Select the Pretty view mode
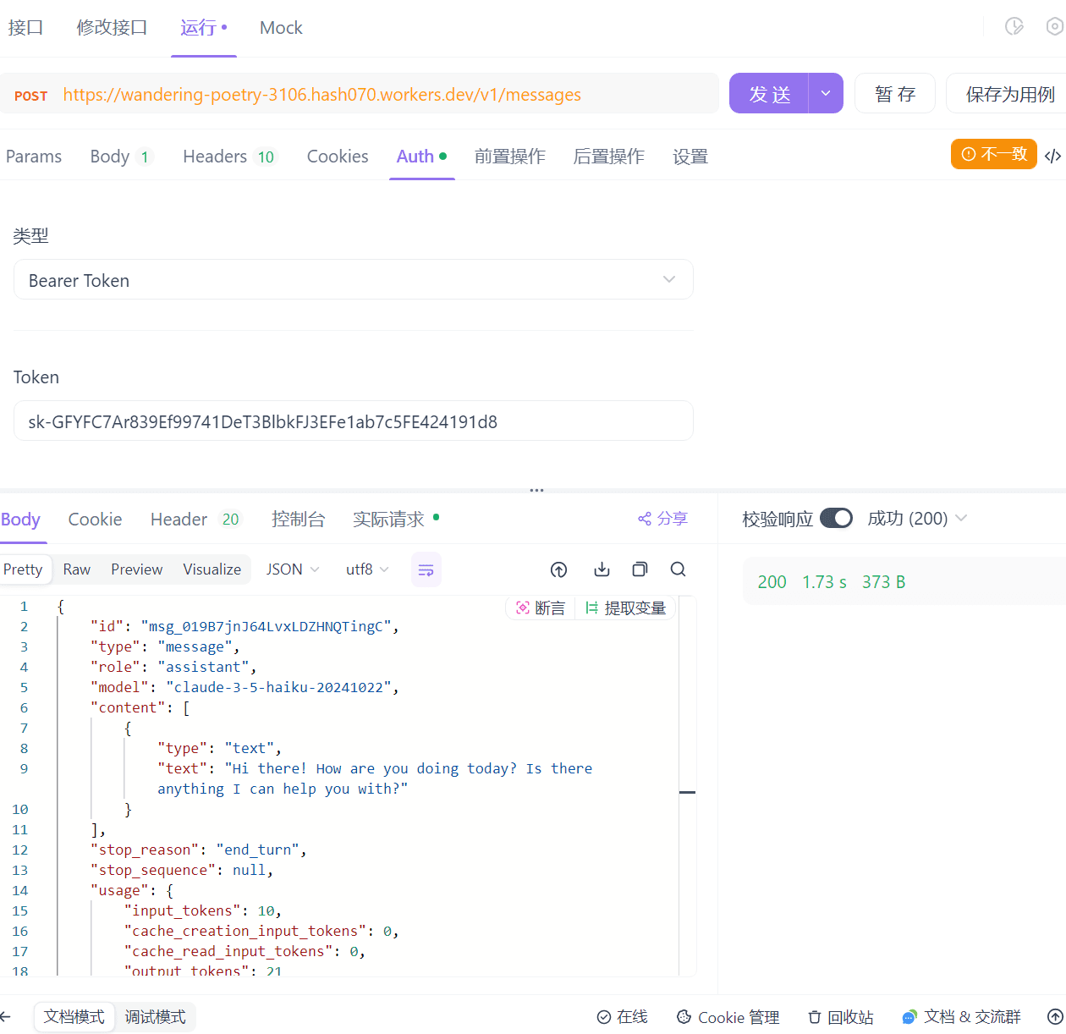 tap(24, 569)
